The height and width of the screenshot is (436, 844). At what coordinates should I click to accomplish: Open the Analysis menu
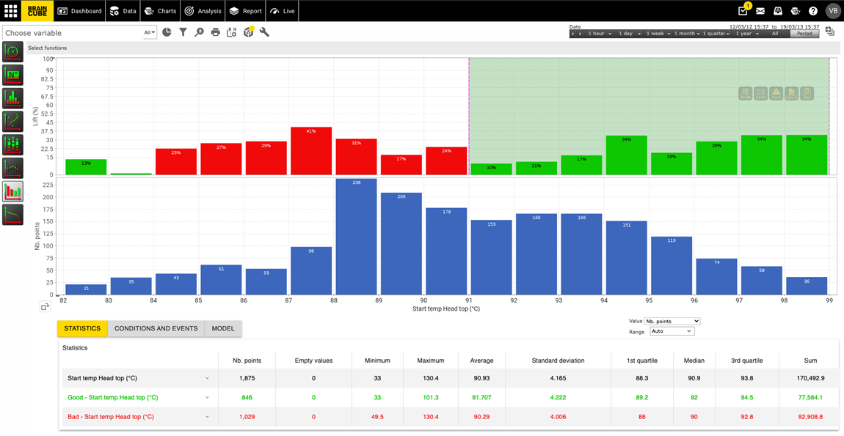click(203, 11)
